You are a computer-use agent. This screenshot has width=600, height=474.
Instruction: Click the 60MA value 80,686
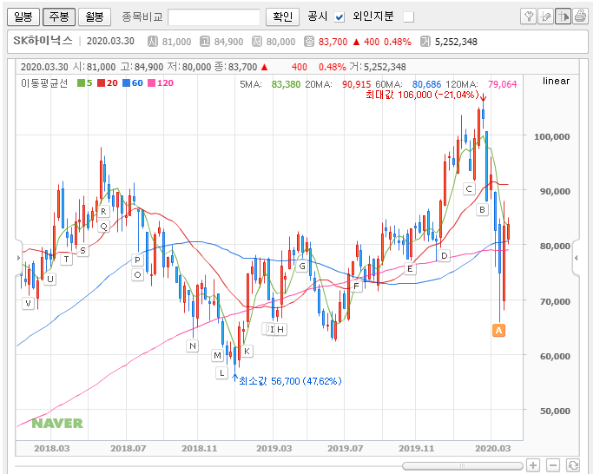tap(426, 84)
